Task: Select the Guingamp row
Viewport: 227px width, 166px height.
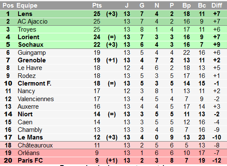Action: pyautogui.click(x=114, y=53)
